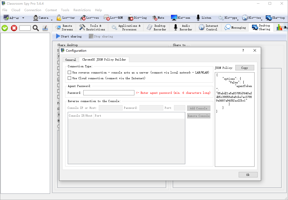Click the Start sharing play icon

pyautogui.click(x=58, y=36)
